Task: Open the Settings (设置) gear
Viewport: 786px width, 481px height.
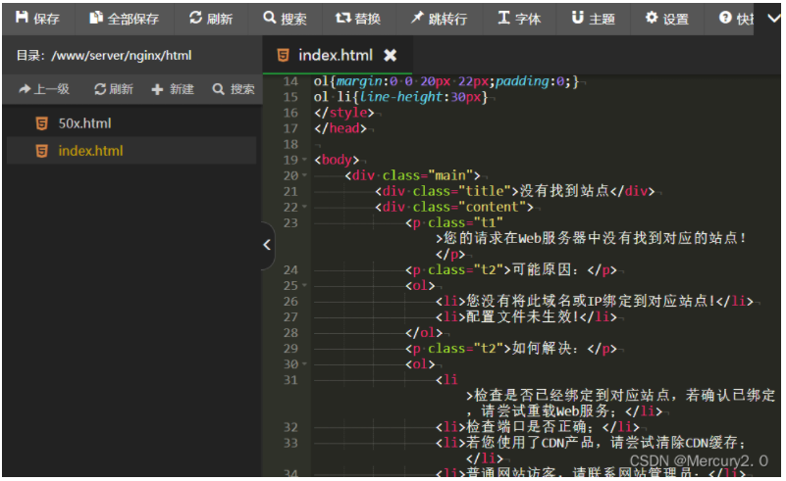Action: tap(667, 19)
